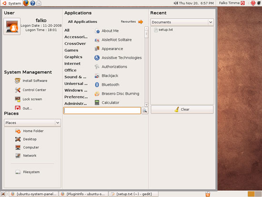Image resolution: width=262 pixels, height=197 pixels.
Task: Click the scroll up arrow of applications list
Action: click(146, 28)
